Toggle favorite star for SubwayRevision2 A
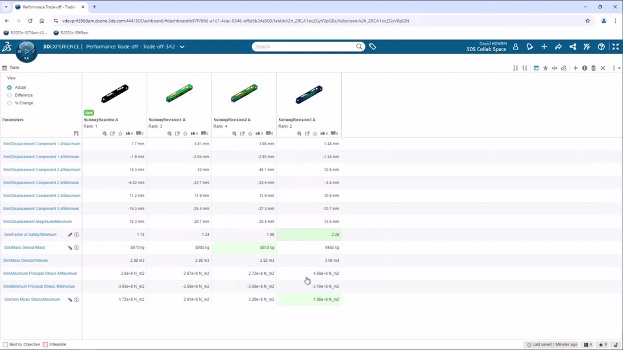623x350 pixels. pyautogui.click(x=250, y=134)
